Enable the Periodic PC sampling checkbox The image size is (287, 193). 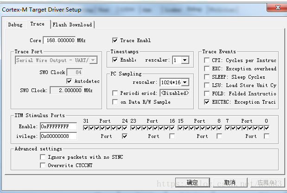[115, 93]
